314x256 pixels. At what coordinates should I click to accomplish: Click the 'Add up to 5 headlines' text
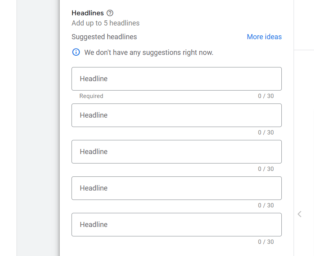(105, 23)
